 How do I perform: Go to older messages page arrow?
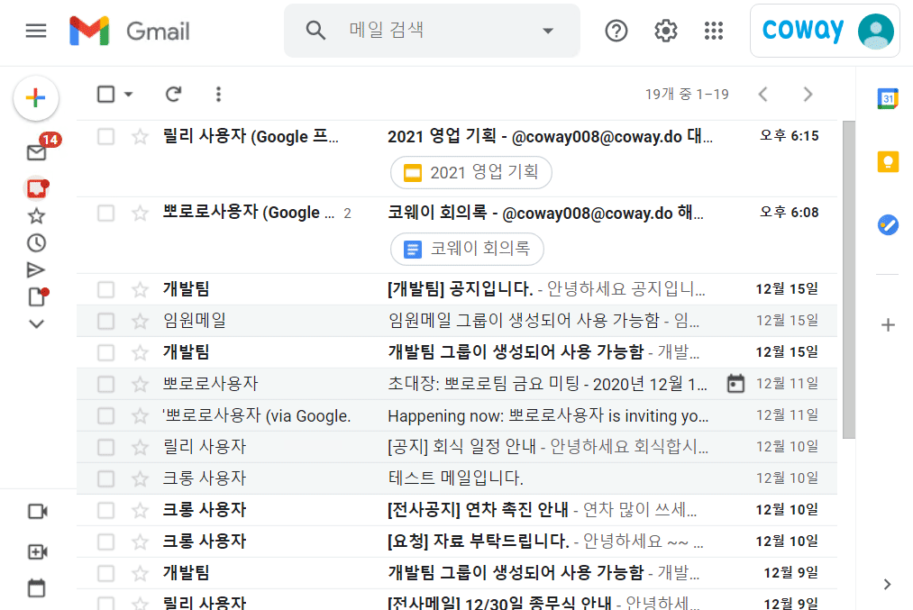(808, 95)
